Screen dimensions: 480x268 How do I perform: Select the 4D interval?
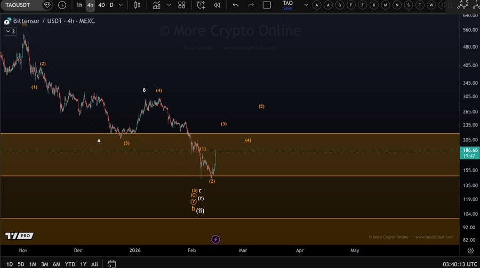101,5
